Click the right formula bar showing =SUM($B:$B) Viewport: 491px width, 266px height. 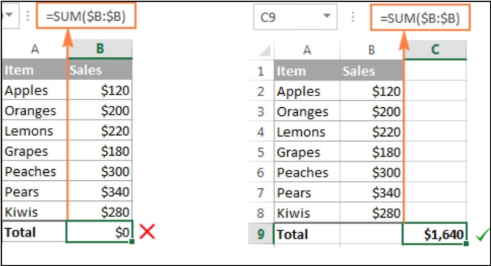(419, 18)
